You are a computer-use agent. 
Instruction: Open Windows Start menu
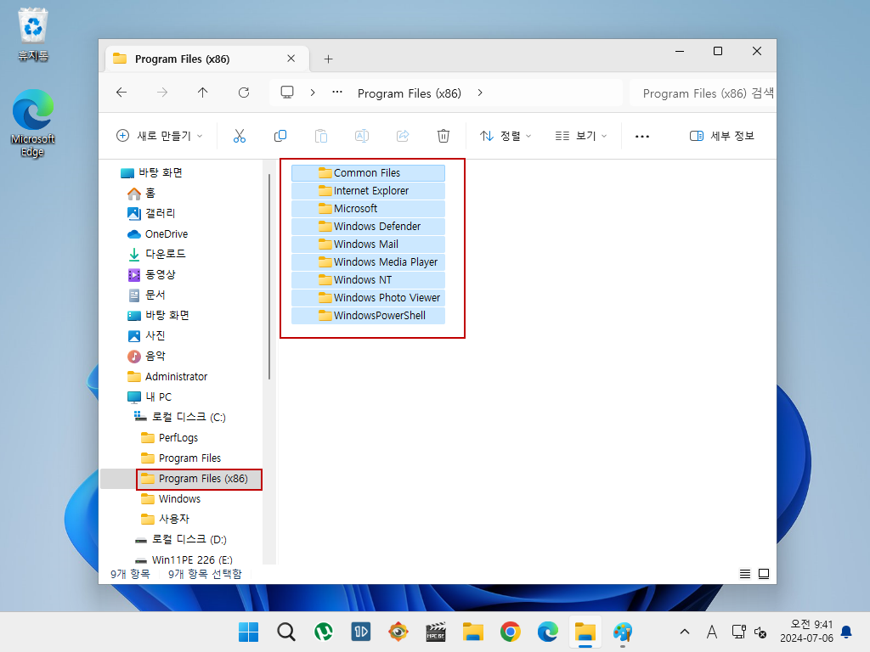click(x=249, y=632)
